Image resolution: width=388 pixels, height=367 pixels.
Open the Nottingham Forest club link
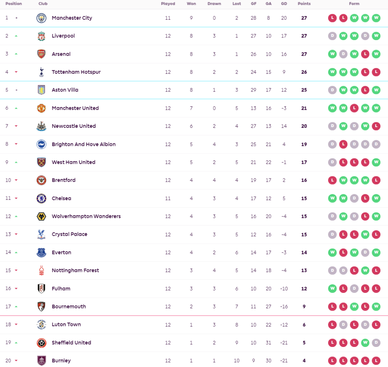click(x=75, y=271)
